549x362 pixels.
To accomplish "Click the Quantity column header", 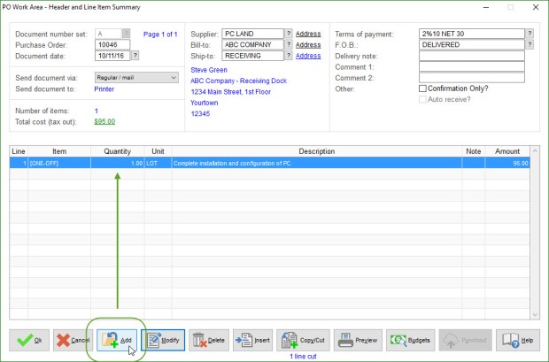I will click(x=117, y=151).
